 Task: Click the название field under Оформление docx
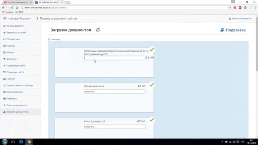tap(114, 91)
